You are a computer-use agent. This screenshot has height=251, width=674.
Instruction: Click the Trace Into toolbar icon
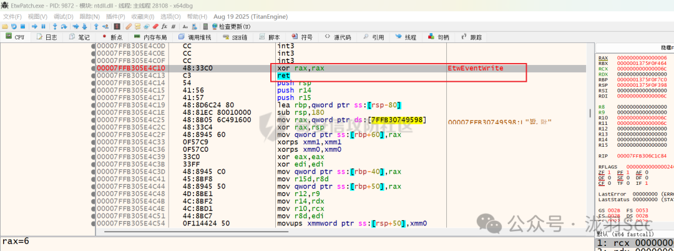pos(76,27)
